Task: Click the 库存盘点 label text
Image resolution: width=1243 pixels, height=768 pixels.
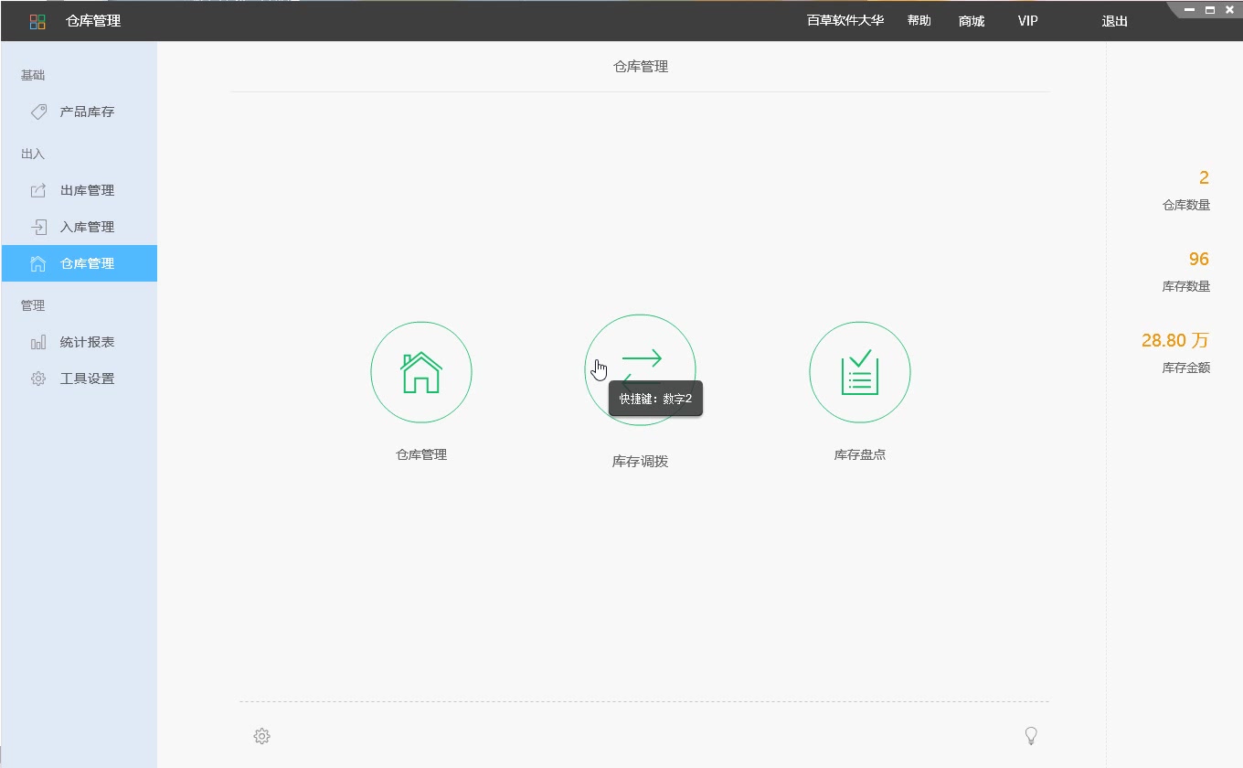Action: [860, 454]
